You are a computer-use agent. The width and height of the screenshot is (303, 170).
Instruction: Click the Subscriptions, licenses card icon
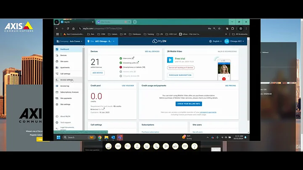point(57,92)
